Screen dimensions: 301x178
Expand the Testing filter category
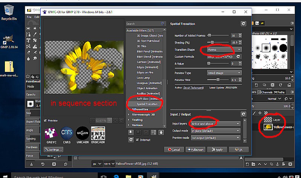tap(128, 120)
